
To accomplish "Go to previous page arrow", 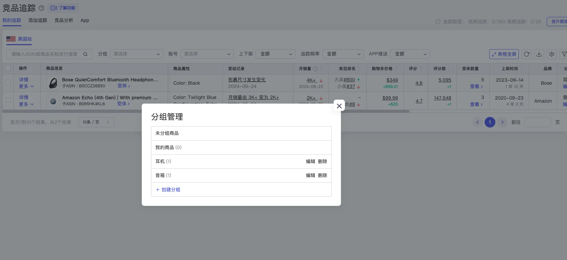I will [x=477, y=122].
